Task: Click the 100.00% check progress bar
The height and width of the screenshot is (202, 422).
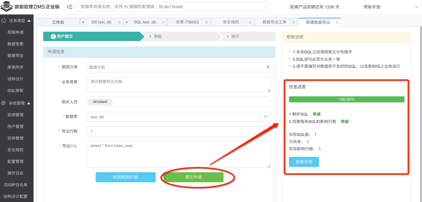Action: pos(347,100)
